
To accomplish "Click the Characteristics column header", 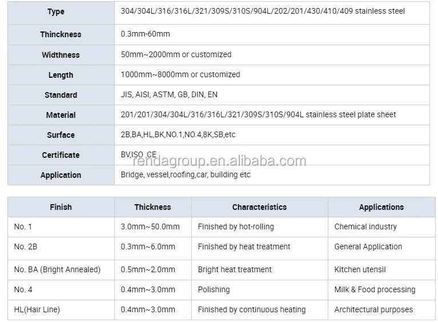I will coord(259,207).
